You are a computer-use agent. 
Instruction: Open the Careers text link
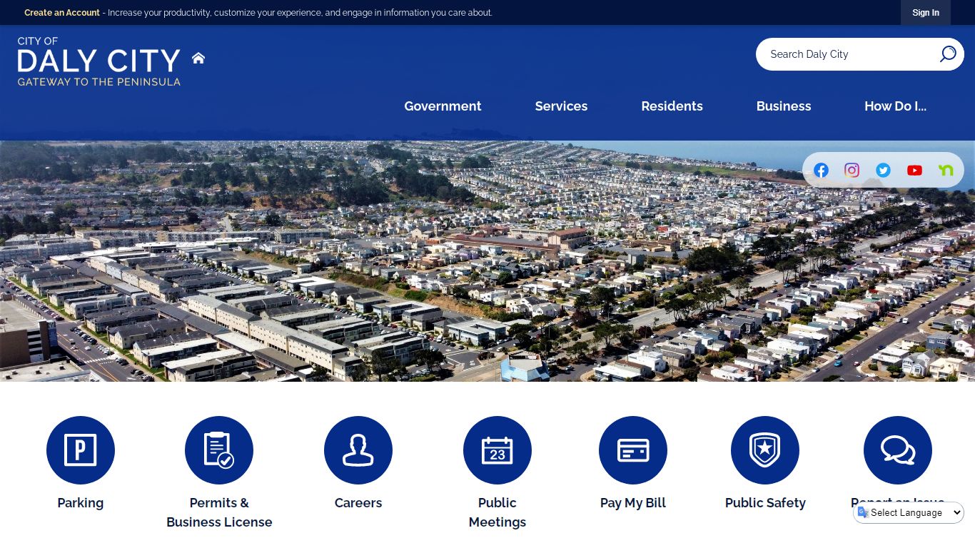(358, 503)
